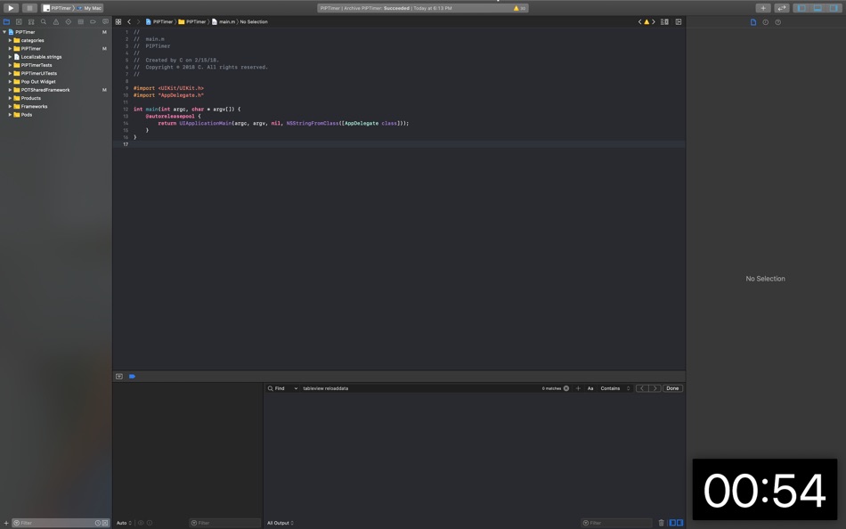Expand the PIPTimerTests folder
Screen dimensions: 846x529
[x=10, y=65]
